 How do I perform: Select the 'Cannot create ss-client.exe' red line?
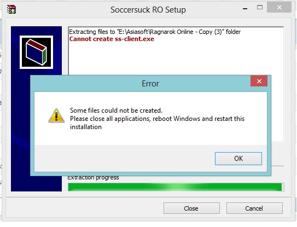point(112,39)
